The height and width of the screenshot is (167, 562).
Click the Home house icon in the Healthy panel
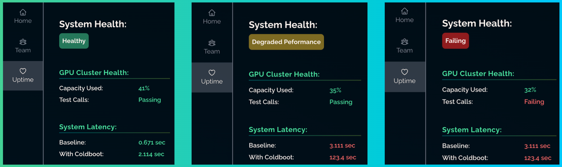[23, 12]
